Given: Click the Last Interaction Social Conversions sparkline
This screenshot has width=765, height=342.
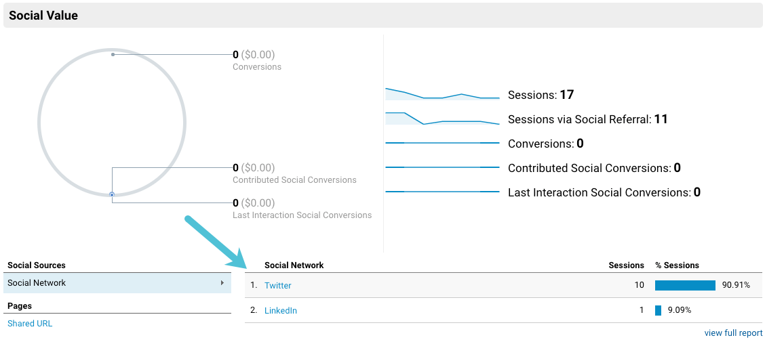Looking at the screenshot, I should point(442,192).
